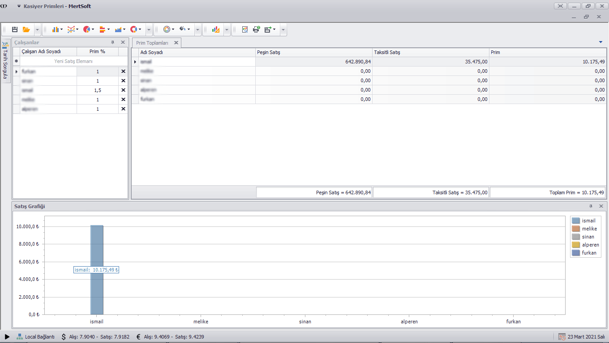The width and height of the screenshot is (609, 343).
Task: Click the Yeni Satış Elemanı input row
Action: point(73,61)
